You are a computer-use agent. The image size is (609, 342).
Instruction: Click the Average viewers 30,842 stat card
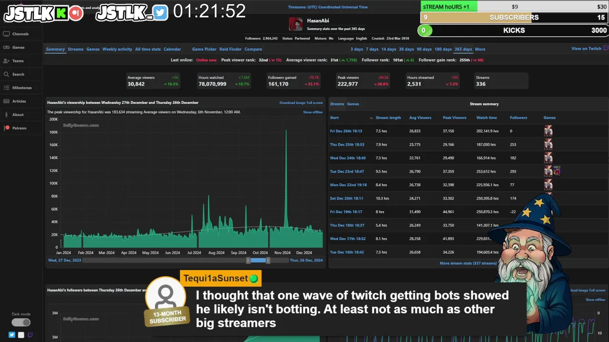(153, 81)
